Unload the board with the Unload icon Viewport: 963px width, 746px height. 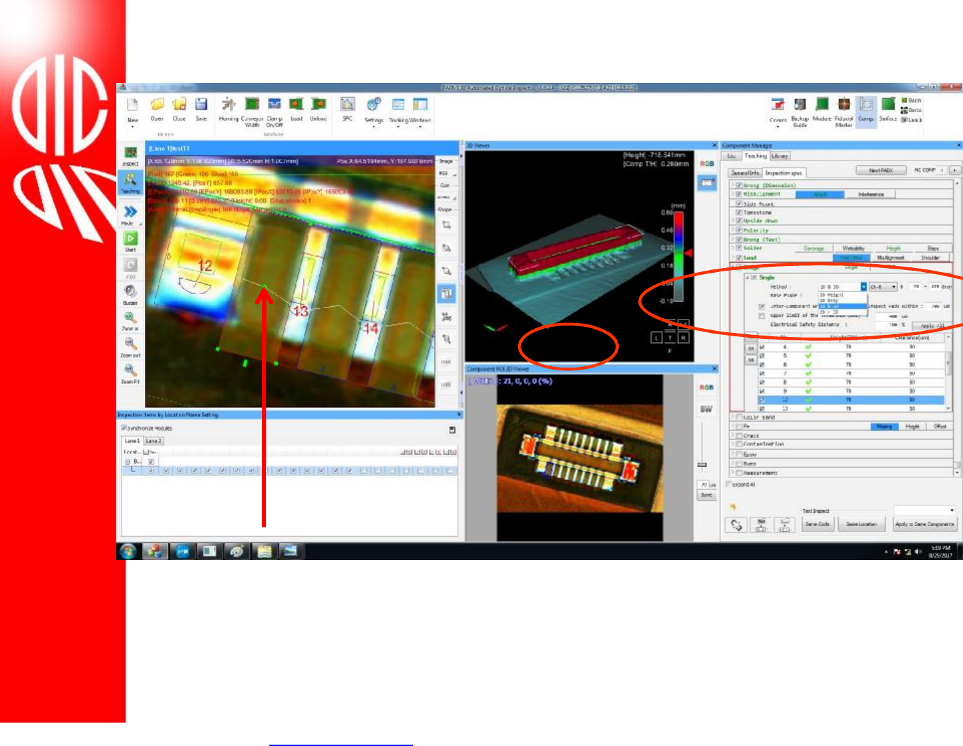click(x=318, y=110)
